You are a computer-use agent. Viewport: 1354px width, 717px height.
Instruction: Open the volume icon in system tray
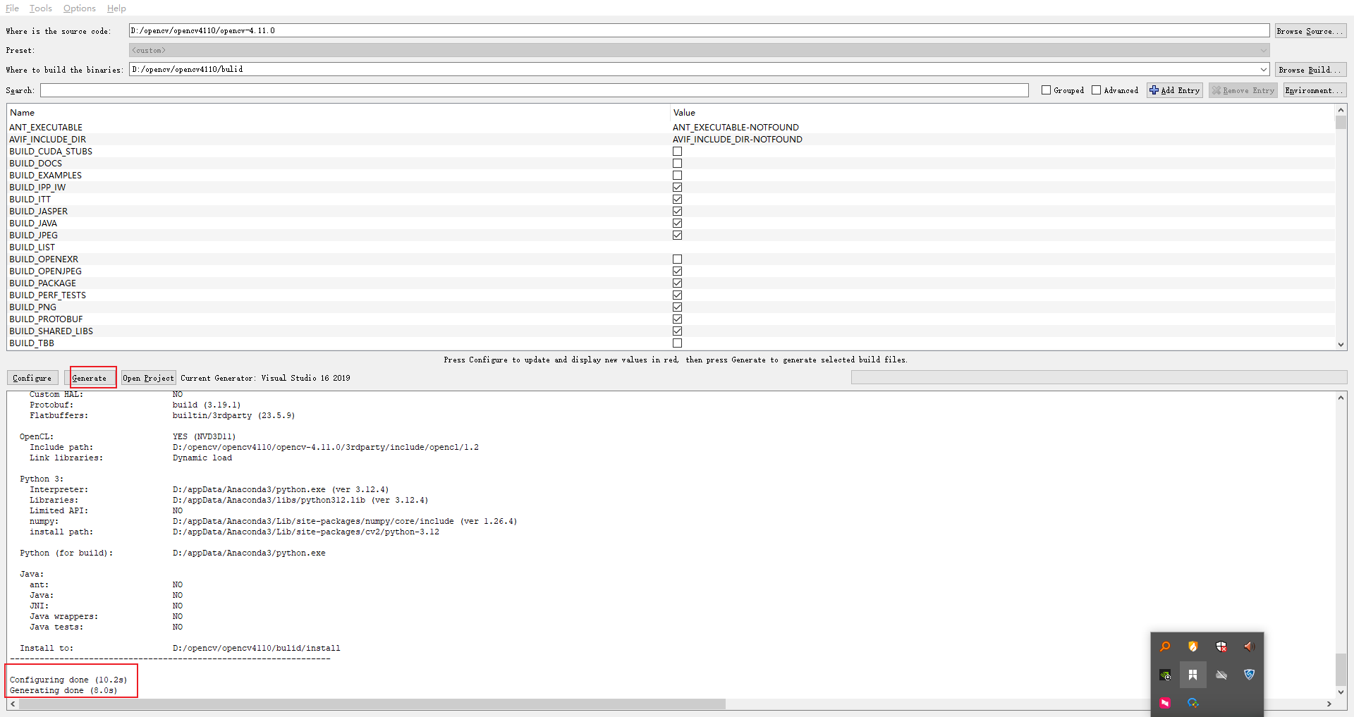pyautogui.click(x=1249, y=646)
